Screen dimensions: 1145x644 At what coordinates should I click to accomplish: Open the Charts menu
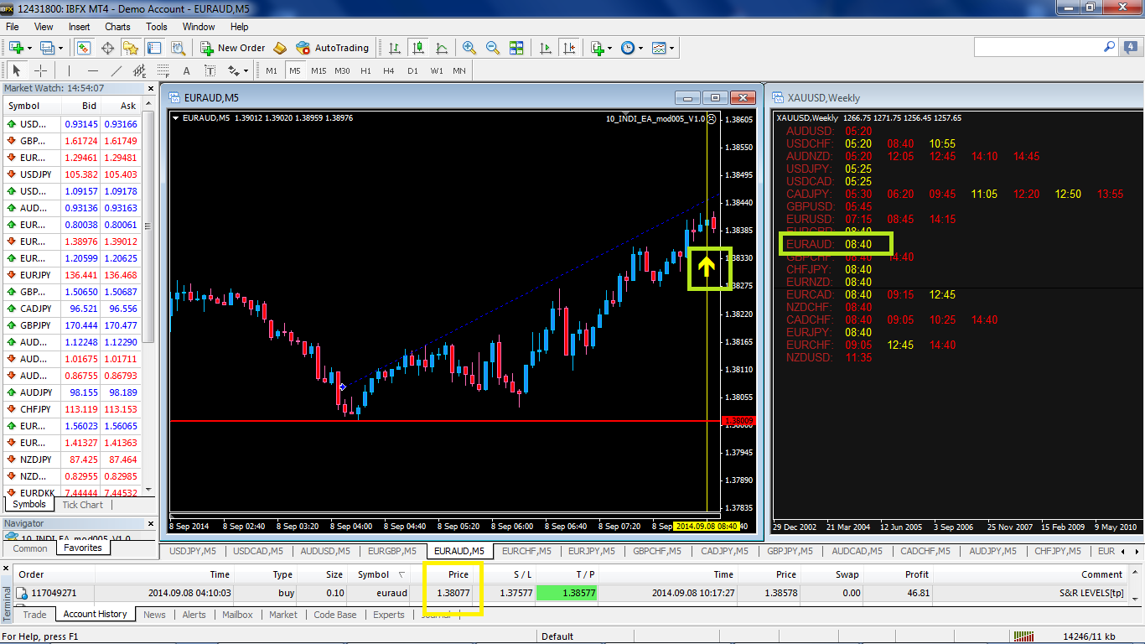click(x=117, y=27)
